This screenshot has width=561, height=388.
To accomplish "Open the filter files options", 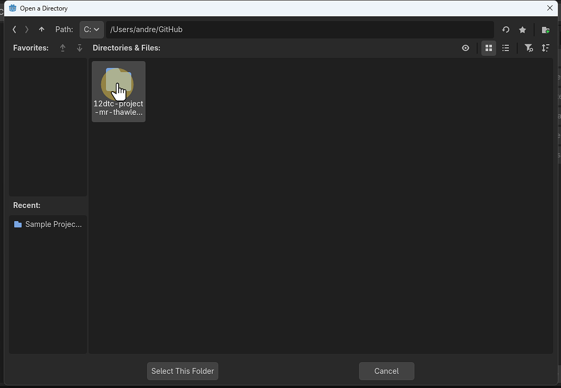I will (529, 48).
